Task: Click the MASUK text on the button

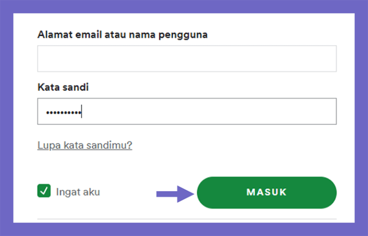Action: tap(266, 192)
